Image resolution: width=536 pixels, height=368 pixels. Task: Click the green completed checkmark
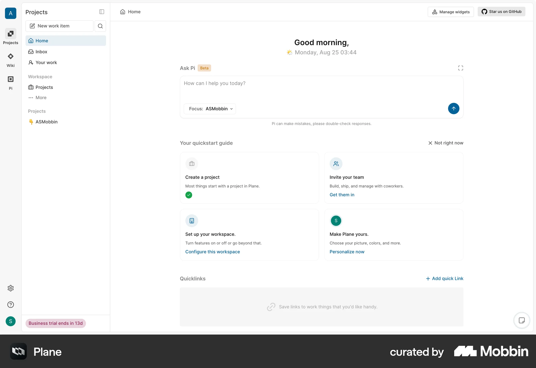point(189,195)
